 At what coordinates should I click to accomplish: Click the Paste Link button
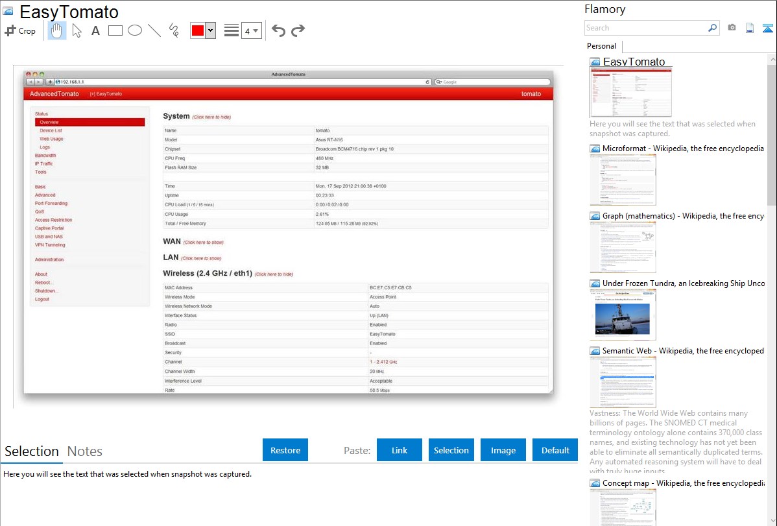coord(400,450)
